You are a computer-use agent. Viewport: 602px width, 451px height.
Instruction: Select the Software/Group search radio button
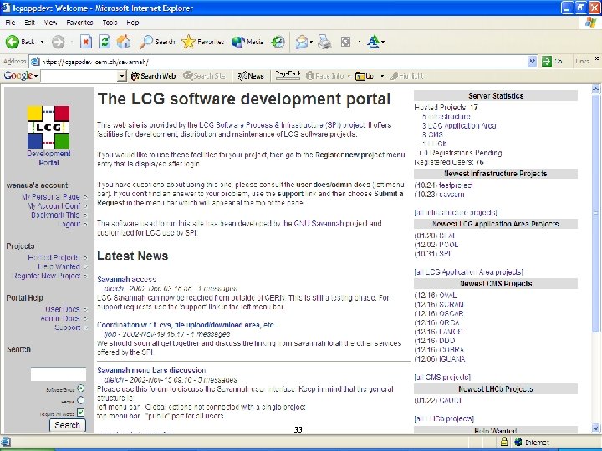tap(80, 388)
